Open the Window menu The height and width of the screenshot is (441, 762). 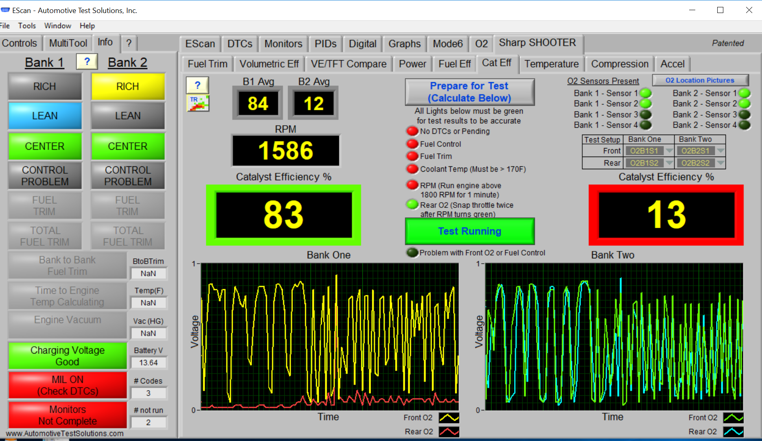tap(58, 26)
